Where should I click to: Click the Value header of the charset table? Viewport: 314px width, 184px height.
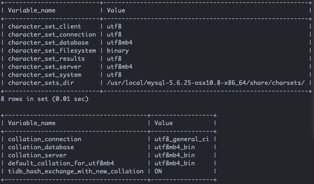click(116, 10)
